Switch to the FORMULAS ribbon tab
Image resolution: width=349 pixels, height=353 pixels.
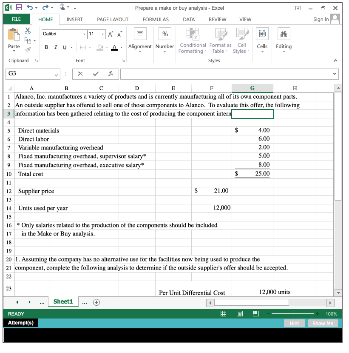[156, 19]
